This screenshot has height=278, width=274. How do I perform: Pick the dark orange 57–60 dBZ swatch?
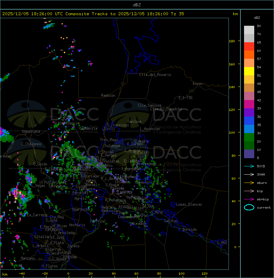249,54
